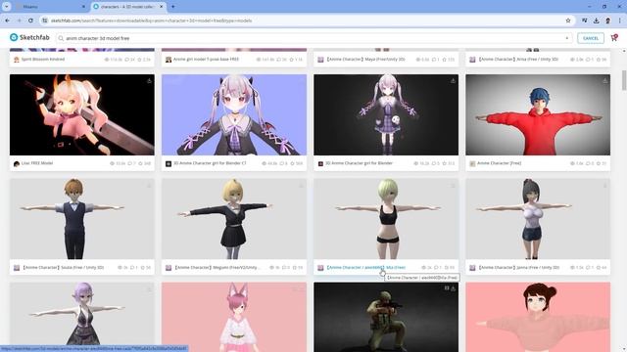Open the twin-tail girl on dark background thumbnail
Viewport: 627px width, 352px height.
coord(386,114)
